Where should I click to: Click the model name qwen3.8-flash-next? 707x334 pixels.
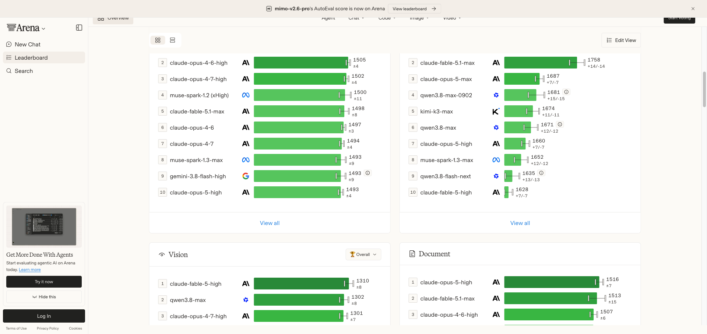446,176
